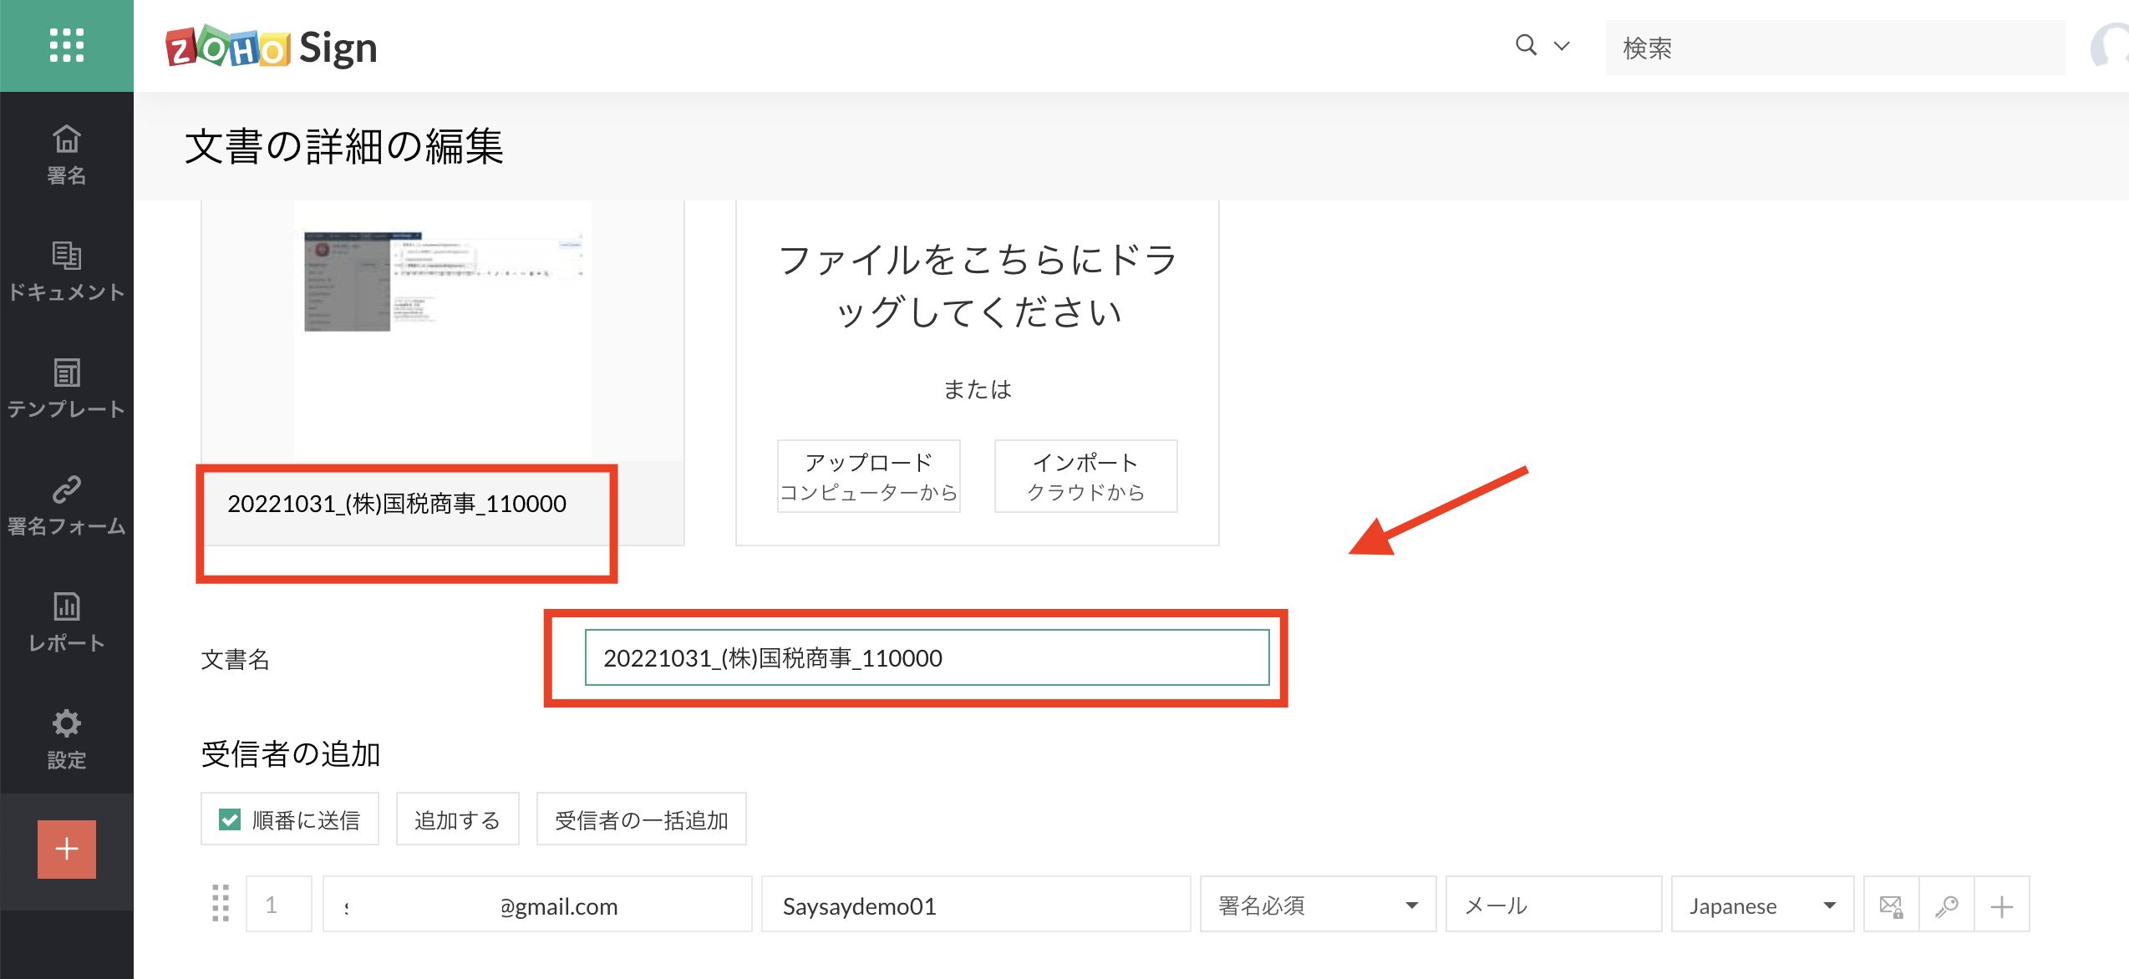2129x979 pixels.
Task: Open the apps grid launcher icon
Action: click(x=66, y=45)
